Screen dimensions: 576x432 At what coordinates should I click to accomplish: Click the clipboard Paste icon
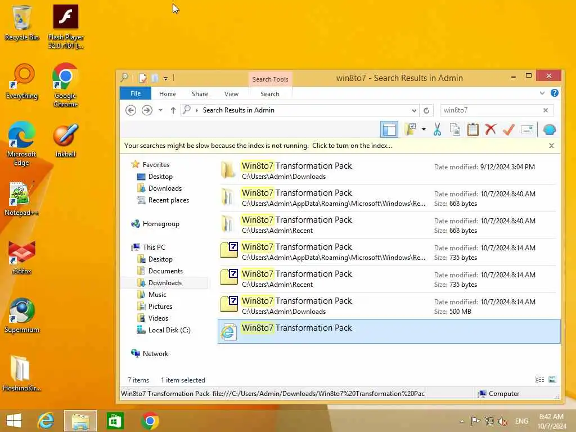[472, 129]
